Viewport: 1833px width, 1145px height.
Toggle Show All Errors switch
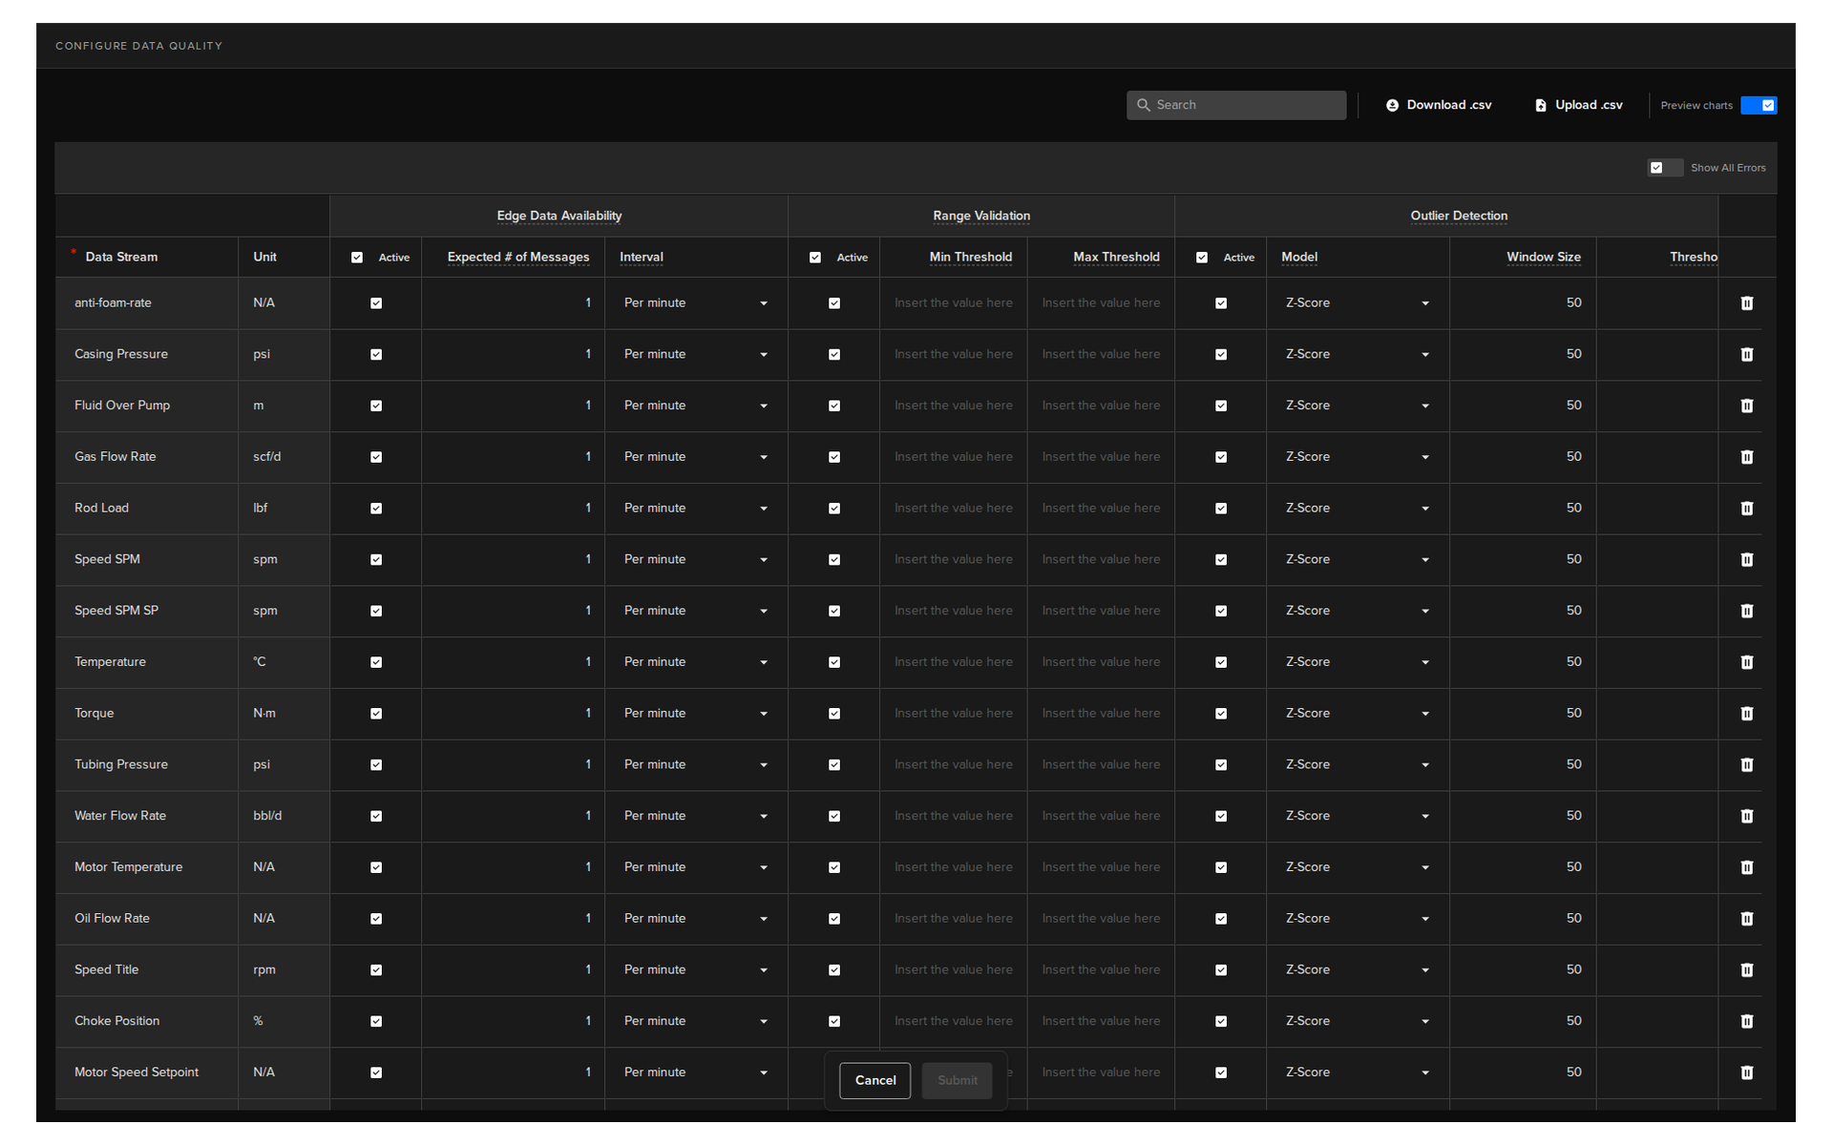pos(1665,168)
